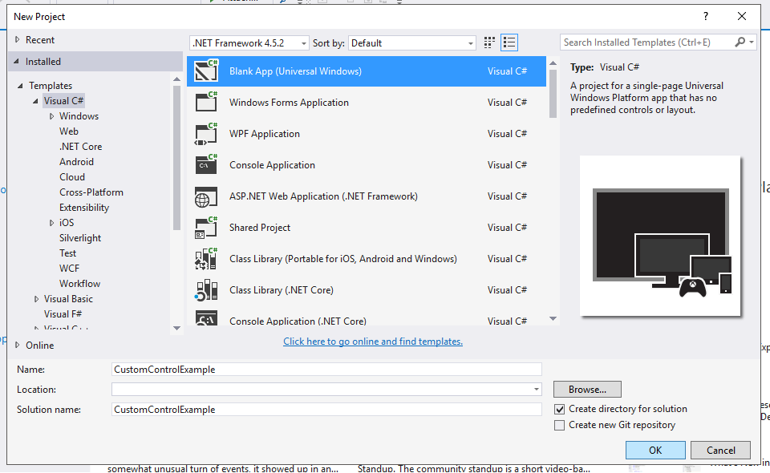
Task: Click the Console Application (.NET Core) icon
Action: (206, 318)
